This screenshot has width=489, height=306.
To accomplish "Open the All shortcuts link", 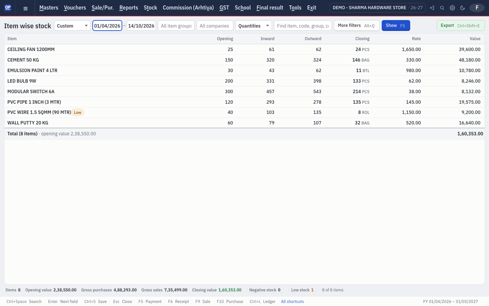I will pyautogui.click(x=292, y=302).
